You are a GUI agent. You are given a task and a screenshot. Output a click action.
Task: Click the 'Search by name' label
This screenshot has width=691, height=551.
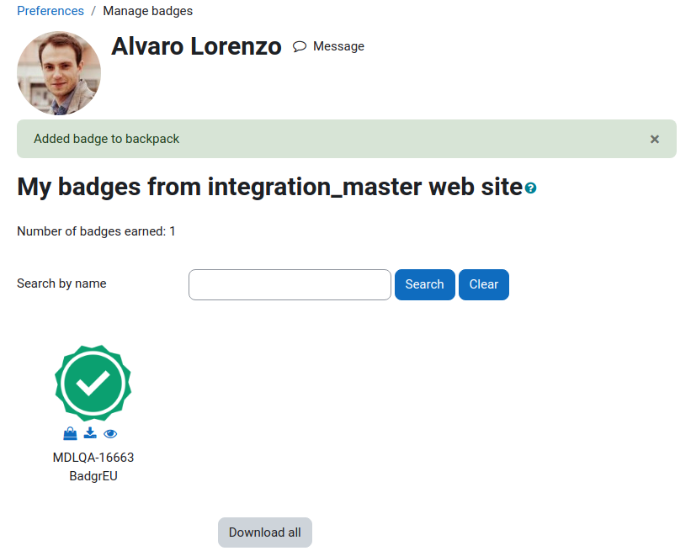coord(61,283)
